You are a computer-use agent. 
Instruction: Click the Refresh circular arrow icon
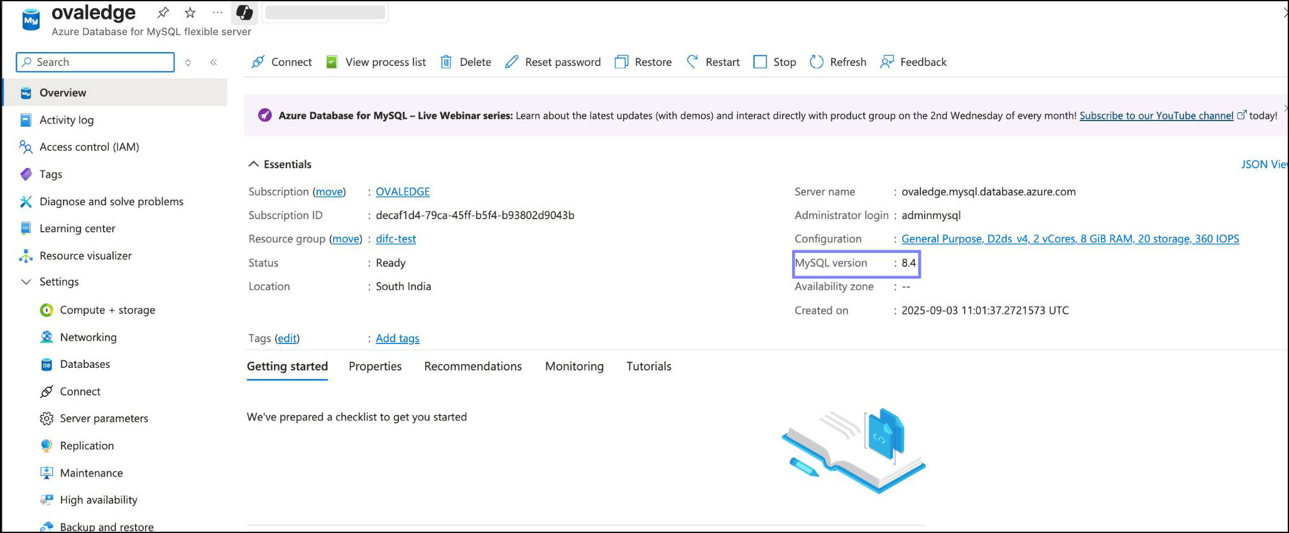[x=817, y=62]
